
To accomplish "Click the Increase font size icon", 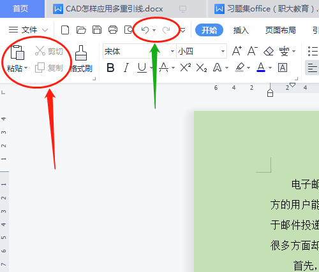I will click(x=237, y=51).
